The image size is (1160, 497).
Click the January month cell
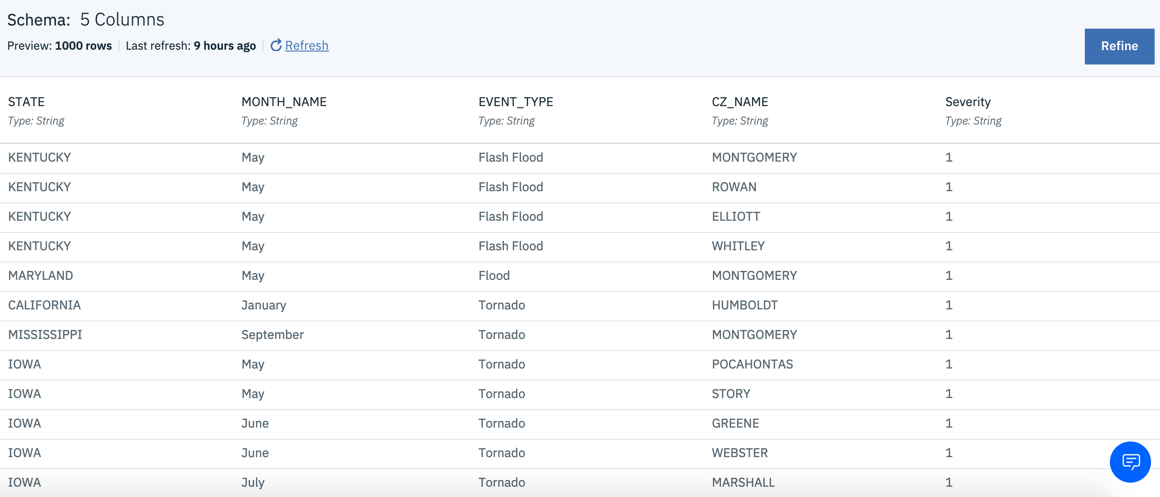pos(264,305)
